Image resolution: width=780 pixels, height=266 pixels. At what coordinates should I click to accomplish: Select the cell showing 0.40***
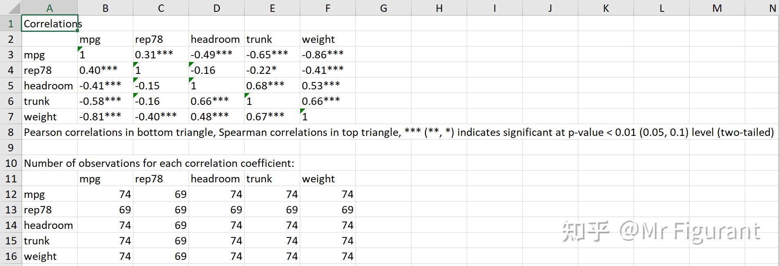105,69
